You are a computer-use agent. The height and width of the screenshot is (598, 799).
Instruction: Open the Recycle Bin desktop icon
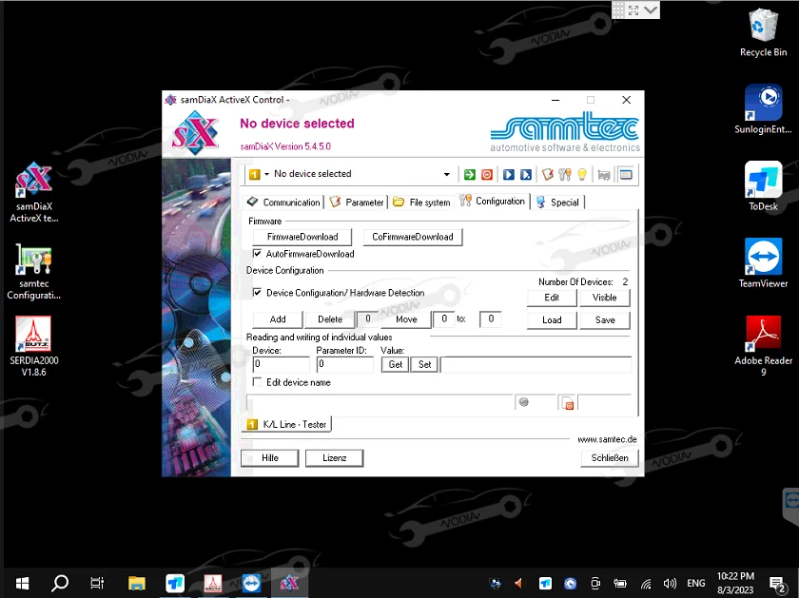pyautogui.click(x=763, y=32)
